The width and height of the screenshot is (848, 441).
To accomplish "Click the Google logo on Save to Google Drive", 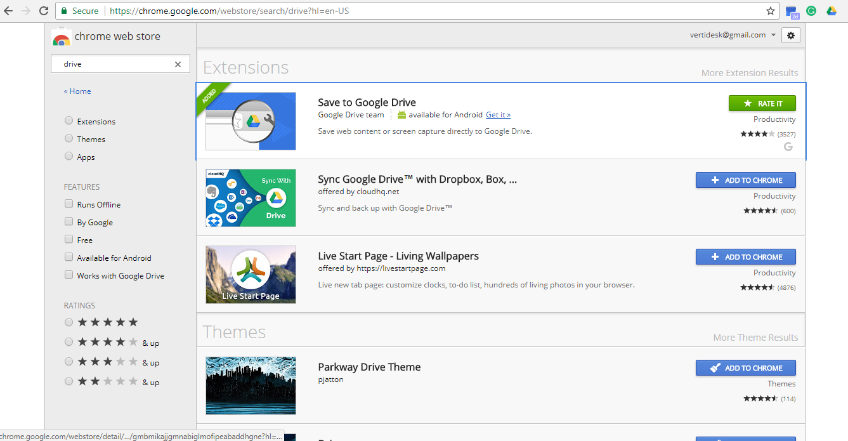I will tap(788, 146).
